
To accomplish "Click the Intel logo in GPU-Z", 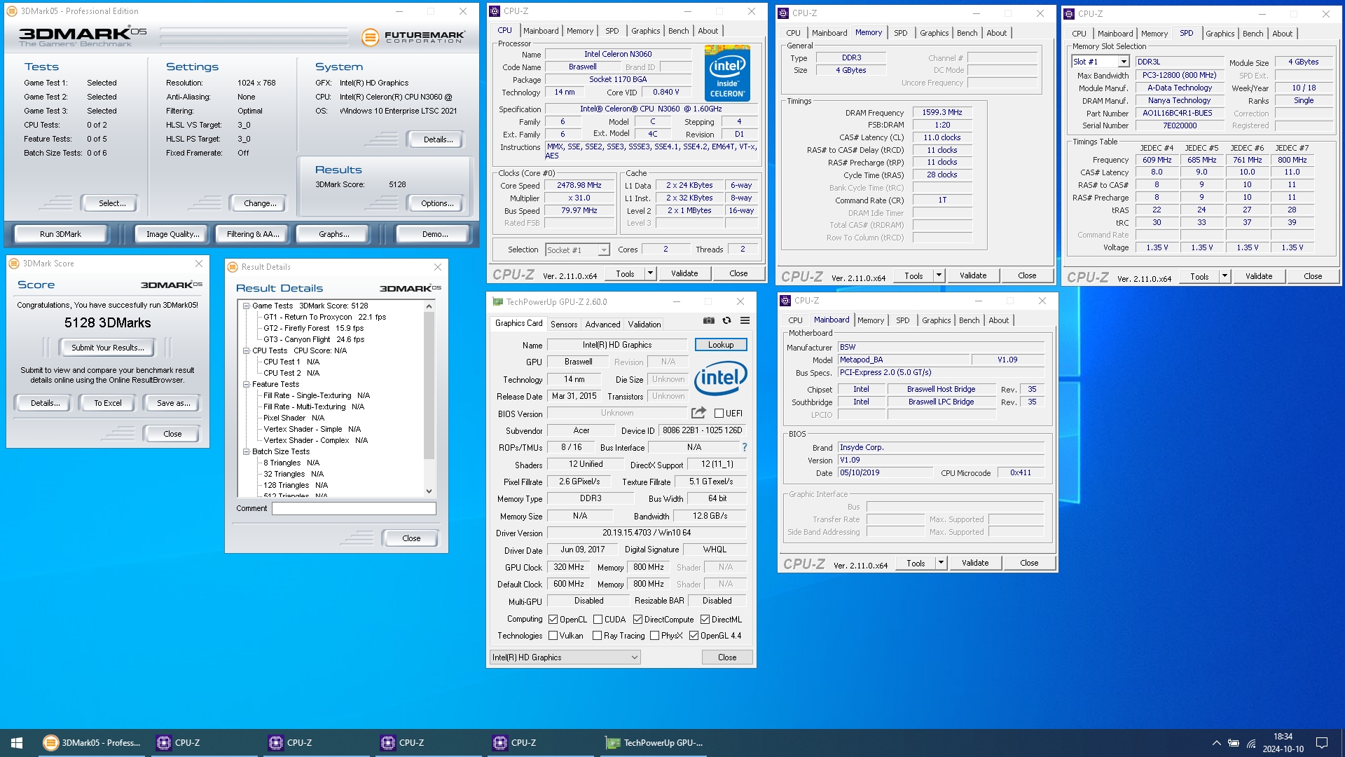I will click(x=720, y=378).
